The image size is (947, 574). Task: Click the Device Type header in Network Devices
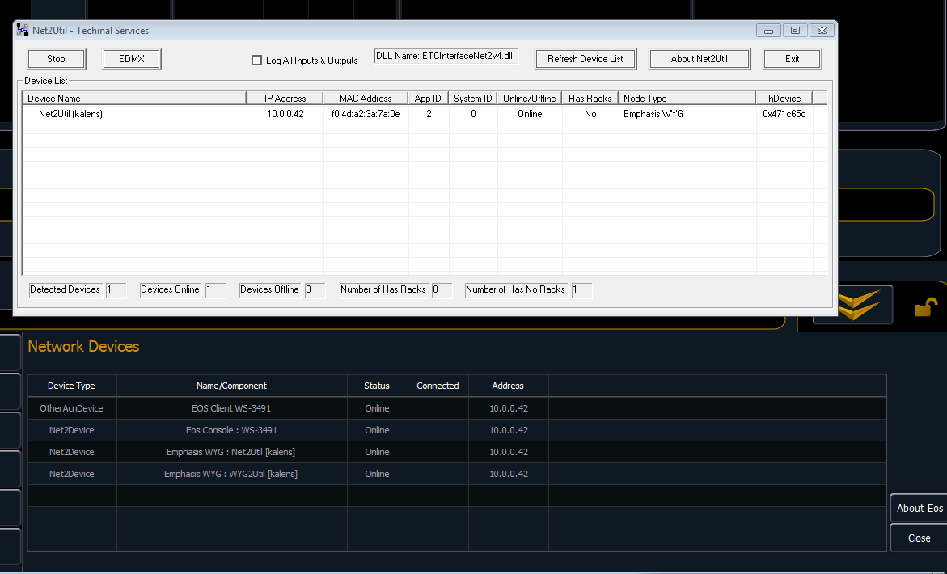point(71,386)
